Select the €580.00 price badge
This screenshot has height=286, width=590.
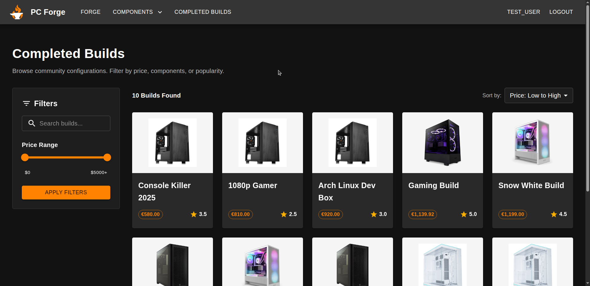(150, 214)
